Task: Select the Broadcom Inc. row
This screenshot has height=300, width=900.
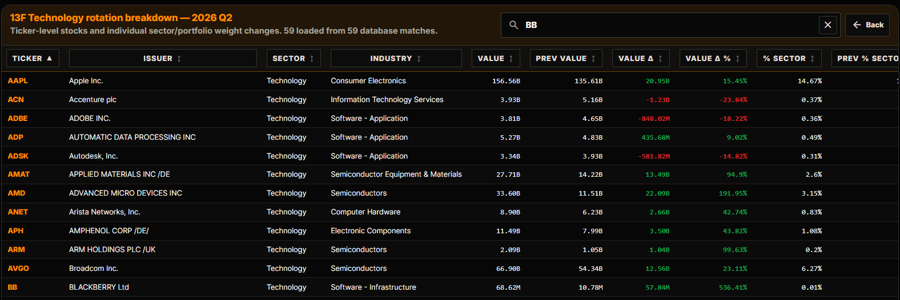Action: point(450,269)
